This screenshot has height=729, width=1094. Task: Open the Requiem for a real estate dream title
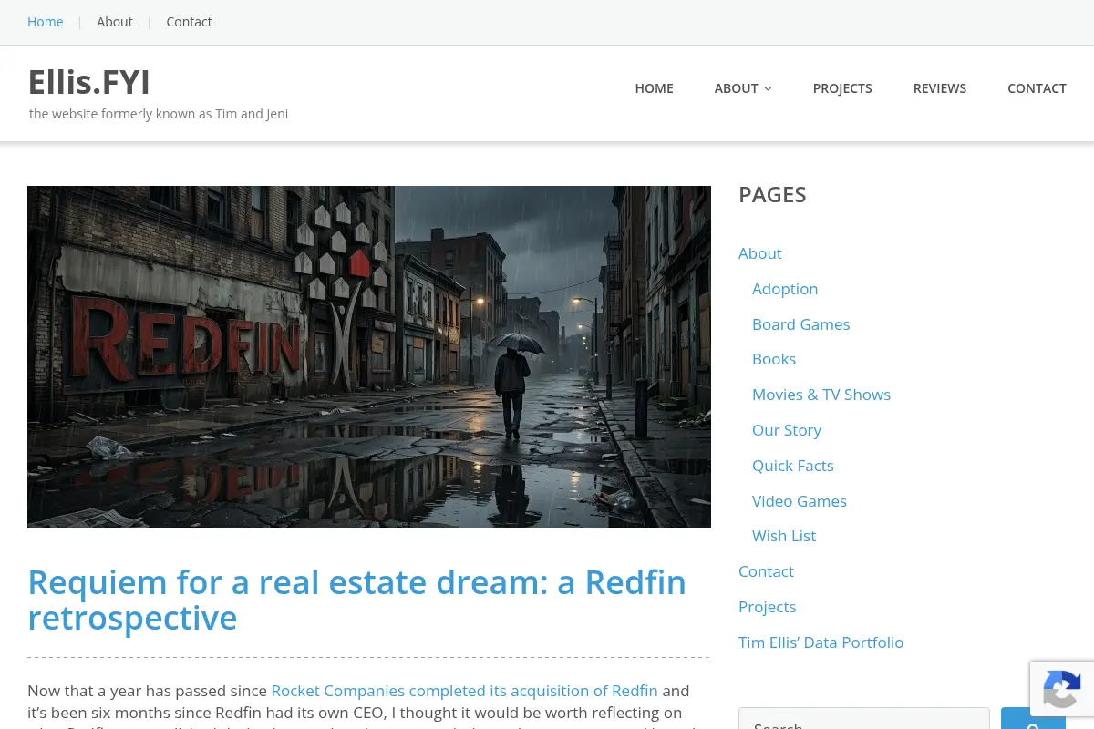[x=356, y=600]
